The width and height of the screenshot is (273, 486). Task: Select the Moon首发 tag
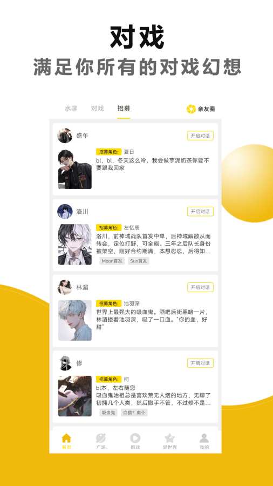[x=112, y=261]
